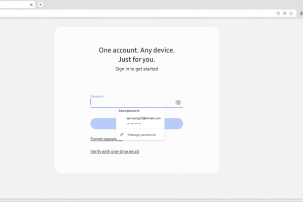Click the heading One account. Any device.
The width and height of the screenshot is (303, 202).
pyautogui.click(x=136, y=50)
